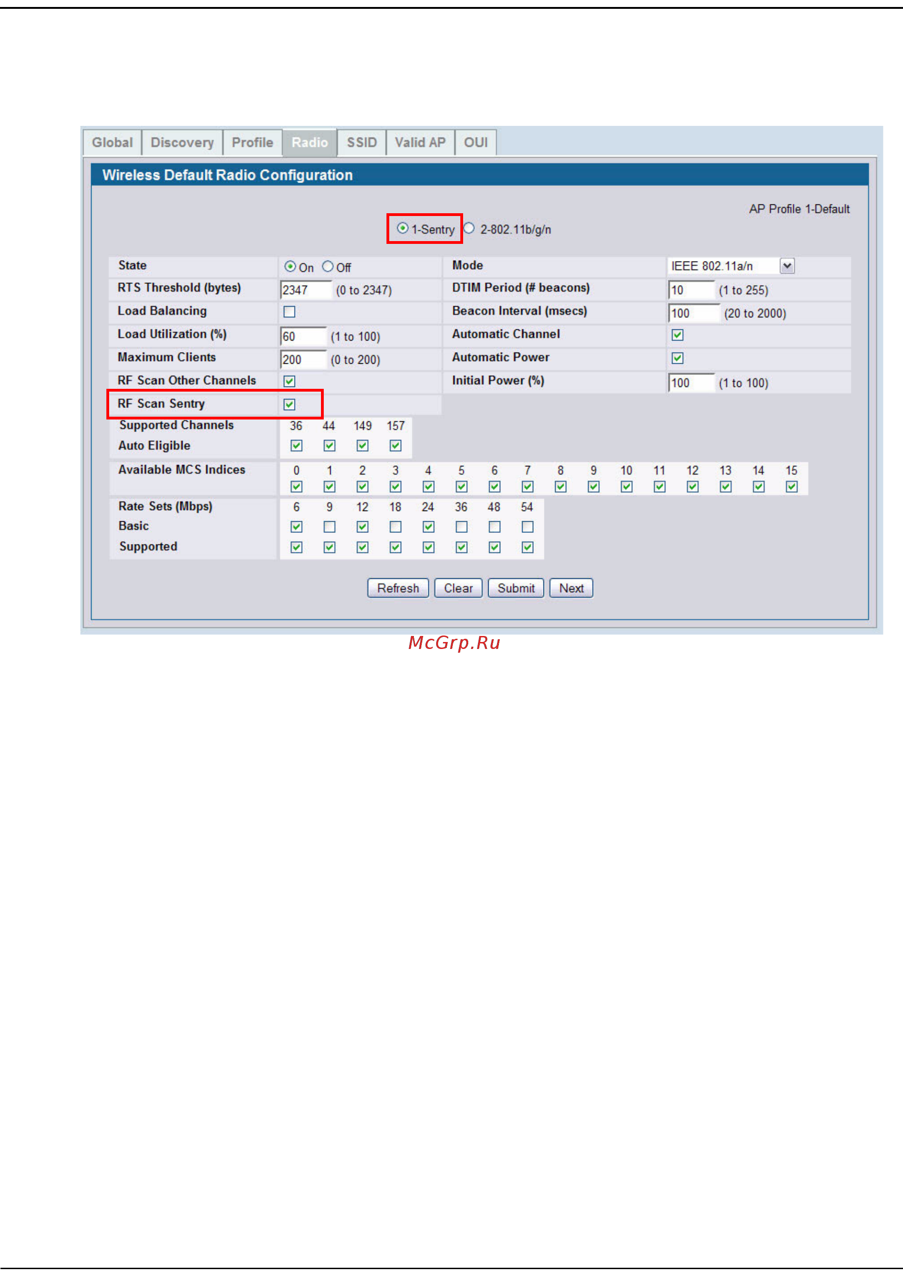Uncheck Basic rate 6 Mbps
This screenshot has height=1284, width=903.
(296, 527)
